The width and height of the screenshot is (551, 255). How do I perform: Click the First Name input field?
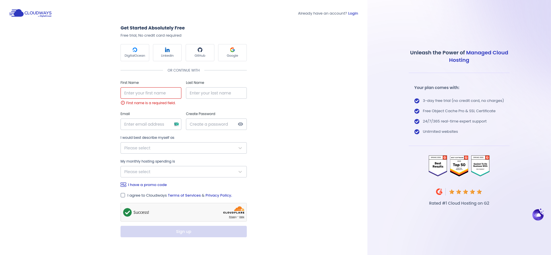click(x=151, y=93)
